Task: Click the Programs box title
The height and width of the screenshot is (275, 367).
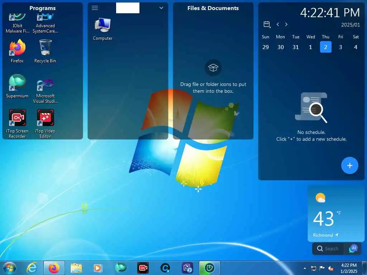Action: (x=43, y=8)
